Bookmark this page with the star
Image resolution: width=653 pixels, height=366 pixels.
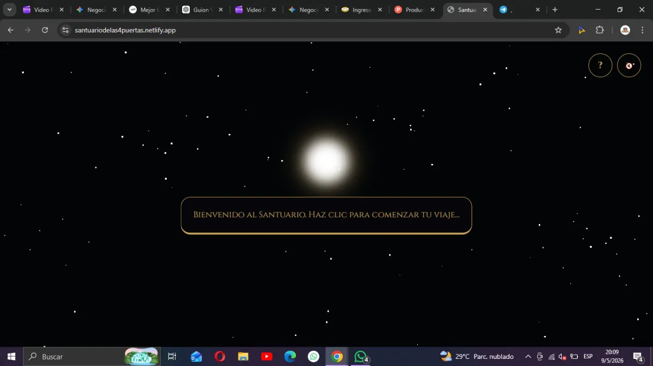[x=558, y=30]
